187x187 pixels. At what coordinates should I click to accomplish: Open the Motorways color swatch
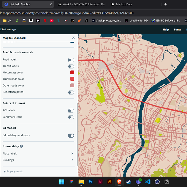72,72
